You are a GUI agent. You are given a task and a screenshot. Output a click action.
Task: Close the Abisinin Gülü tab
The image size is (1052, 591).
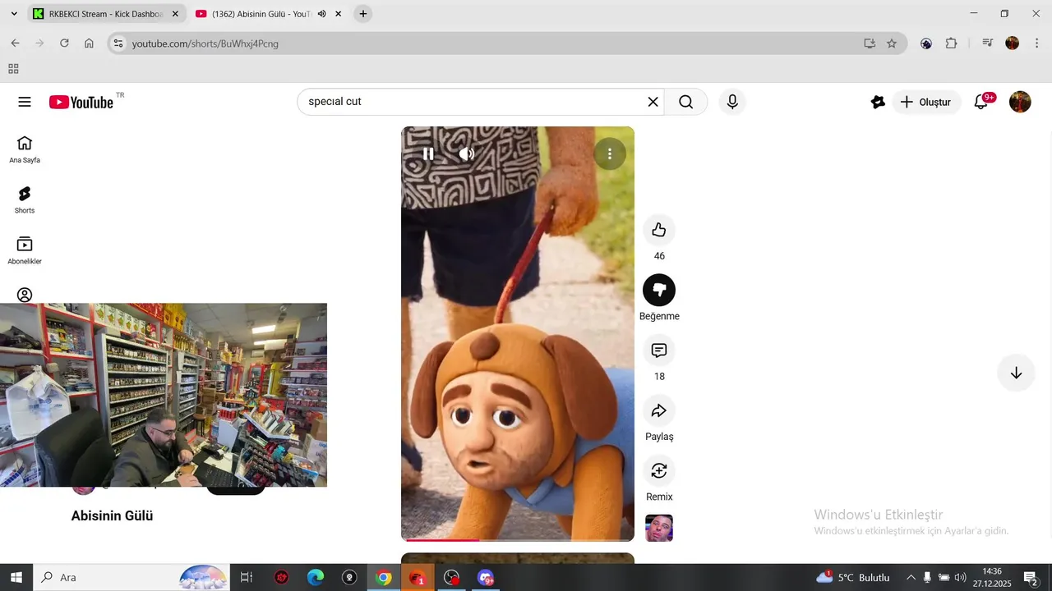(x=338, y=14)
